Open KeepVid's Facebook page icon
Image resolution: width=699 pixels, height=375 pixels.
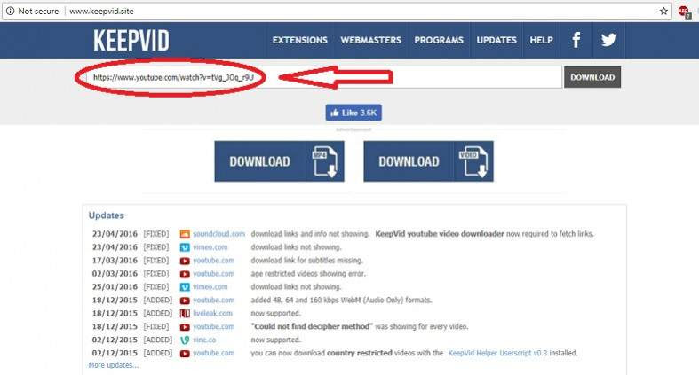pos(576,40)
